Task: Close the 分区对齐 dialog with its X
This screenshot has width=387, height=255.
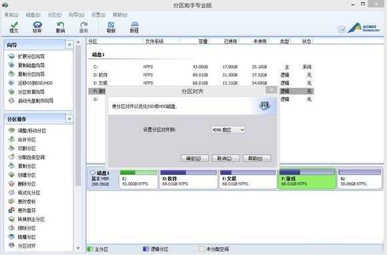Action: 272,90
